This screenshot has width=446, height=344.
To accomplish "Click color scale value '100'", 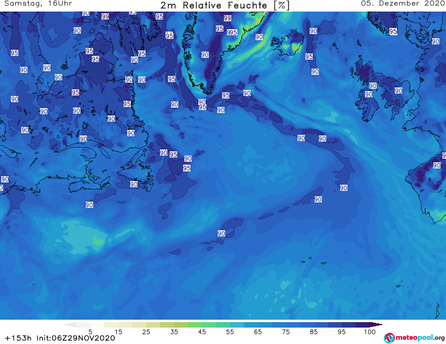I will (370, 332).
